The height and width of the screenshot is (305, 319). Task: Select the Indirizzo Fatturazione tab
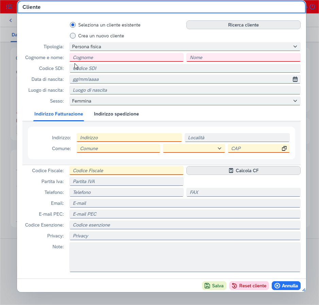click(x=58, y=114)
